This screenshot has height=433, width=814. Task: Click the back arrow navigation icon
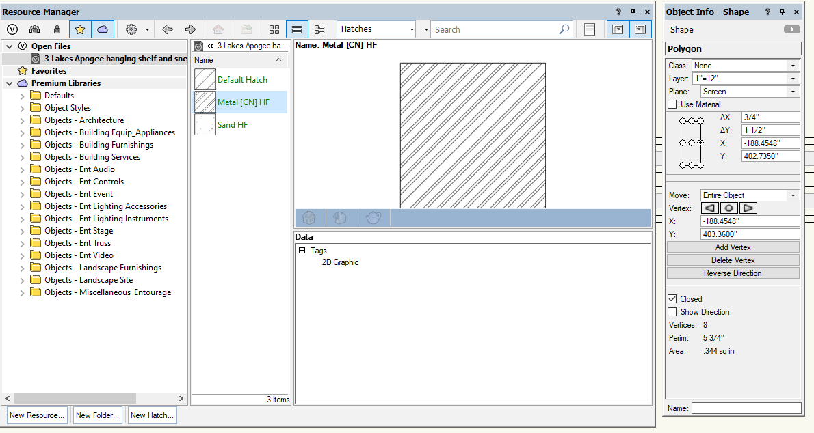pyautogui.click(x=168, y=29)
